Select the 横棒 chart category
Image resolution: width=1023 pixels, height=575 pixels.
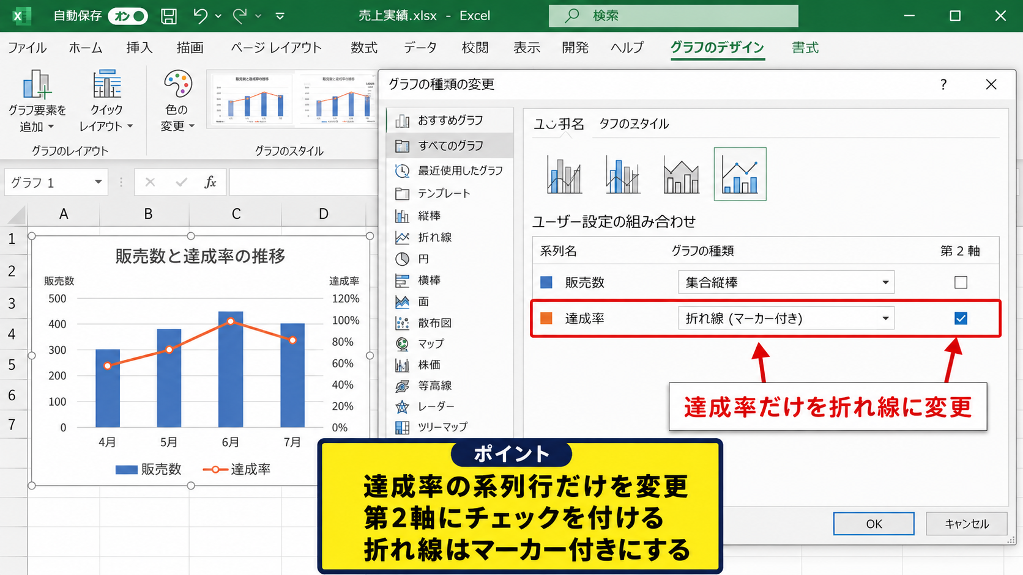429,280
